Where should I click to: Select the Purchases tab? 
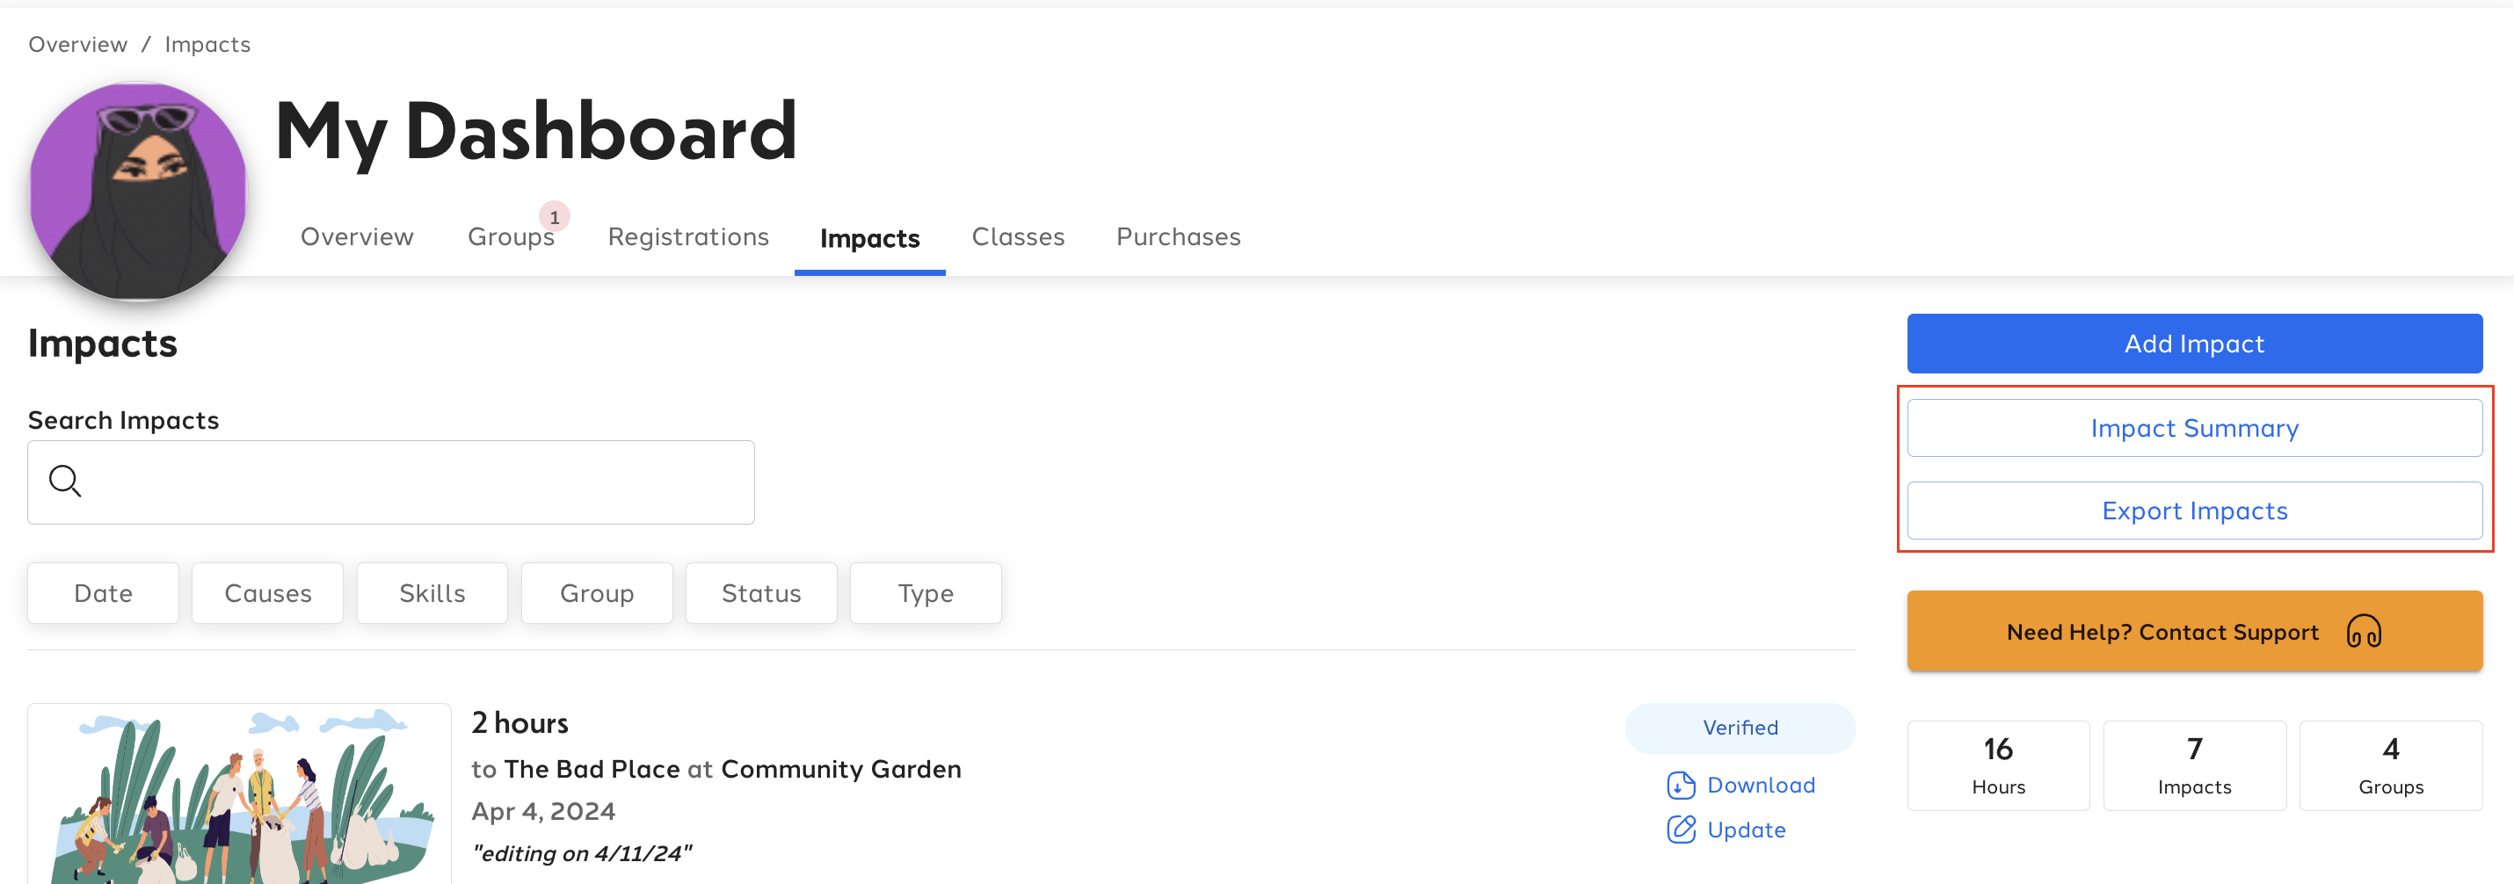(x=1178, y=237)
